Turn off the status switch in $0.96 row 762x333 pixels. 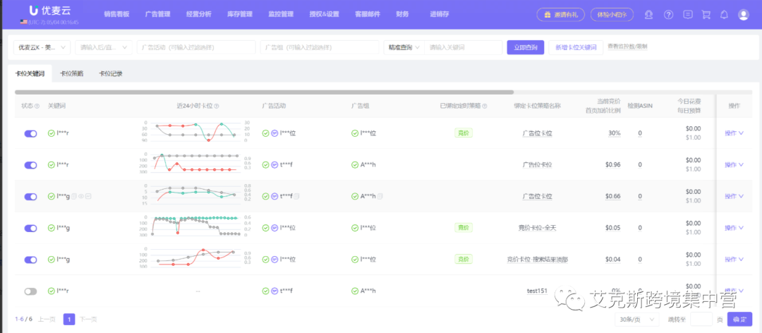point(30,165)
